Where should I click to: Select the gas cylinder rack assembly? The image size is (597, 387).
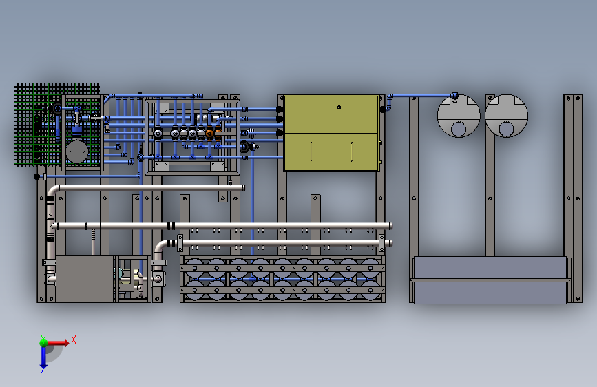tap(282, 279)
